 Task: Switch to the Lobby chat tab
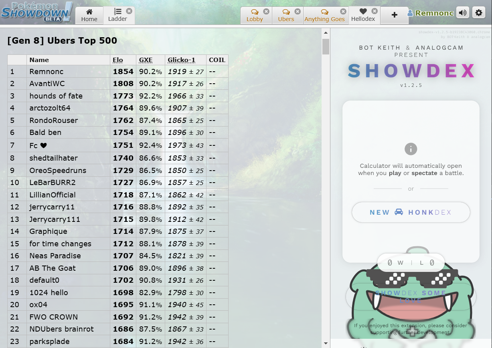pos(255,16)
